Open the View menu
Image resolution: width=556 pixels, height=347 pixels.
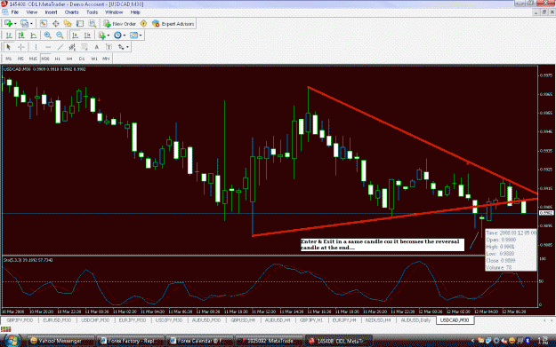coord(31,12)
